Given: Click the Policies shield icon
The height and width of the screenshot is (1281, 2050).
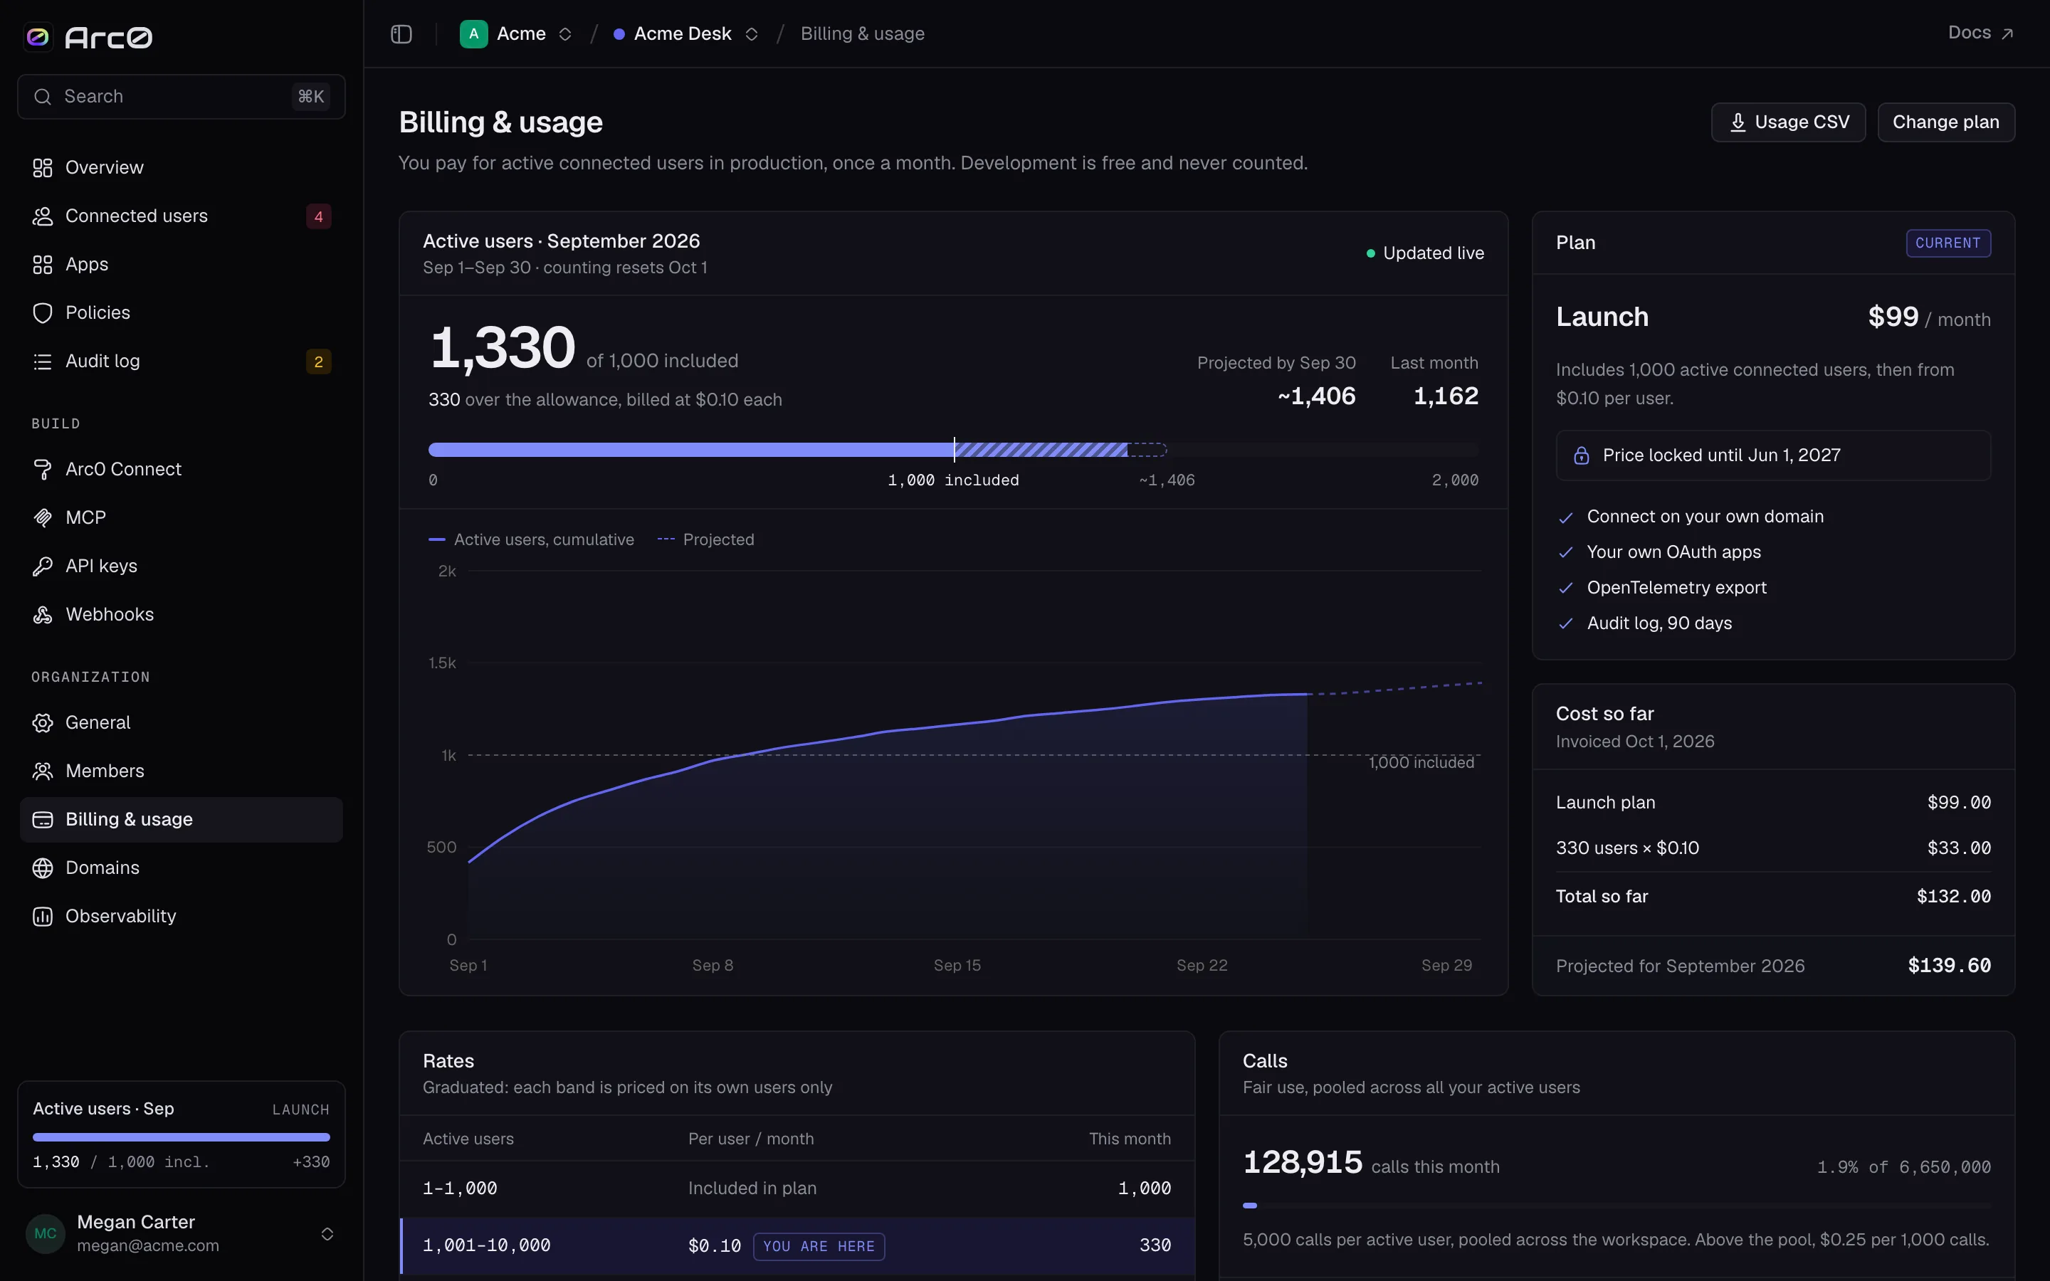Looking at the screenshot, I should [x=43, y=312].
